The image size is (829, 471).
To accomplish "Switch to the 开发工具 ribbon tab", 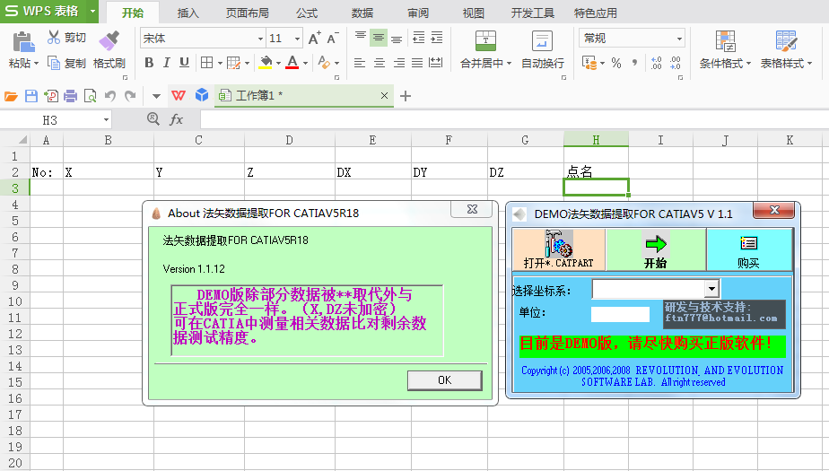I will [532, 13].
